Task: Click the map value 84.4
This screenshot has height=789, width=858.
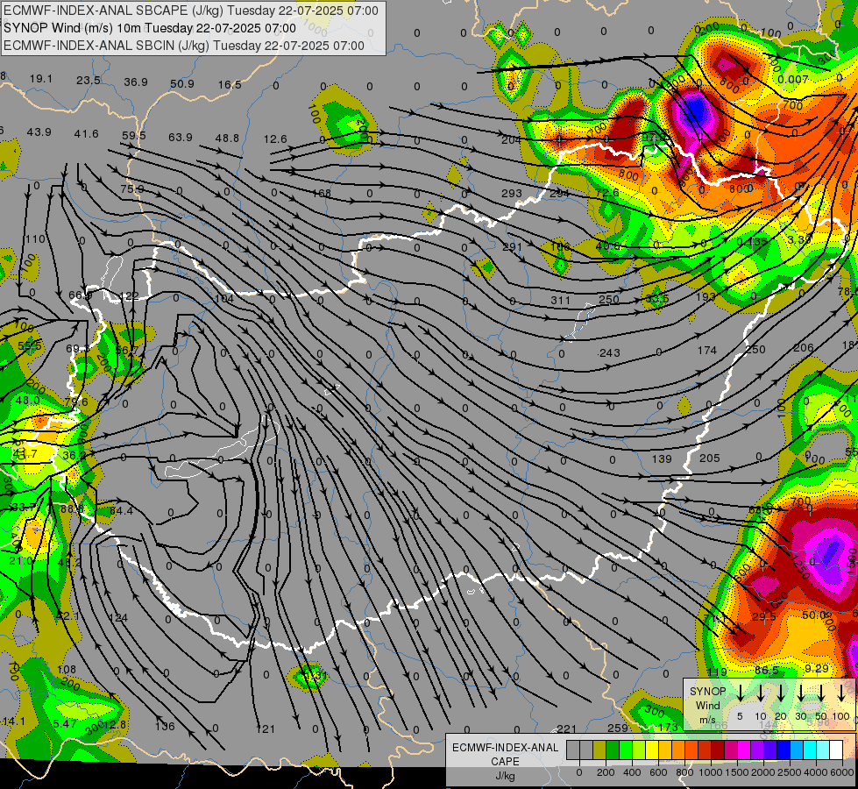Action: tap(121, 511)
